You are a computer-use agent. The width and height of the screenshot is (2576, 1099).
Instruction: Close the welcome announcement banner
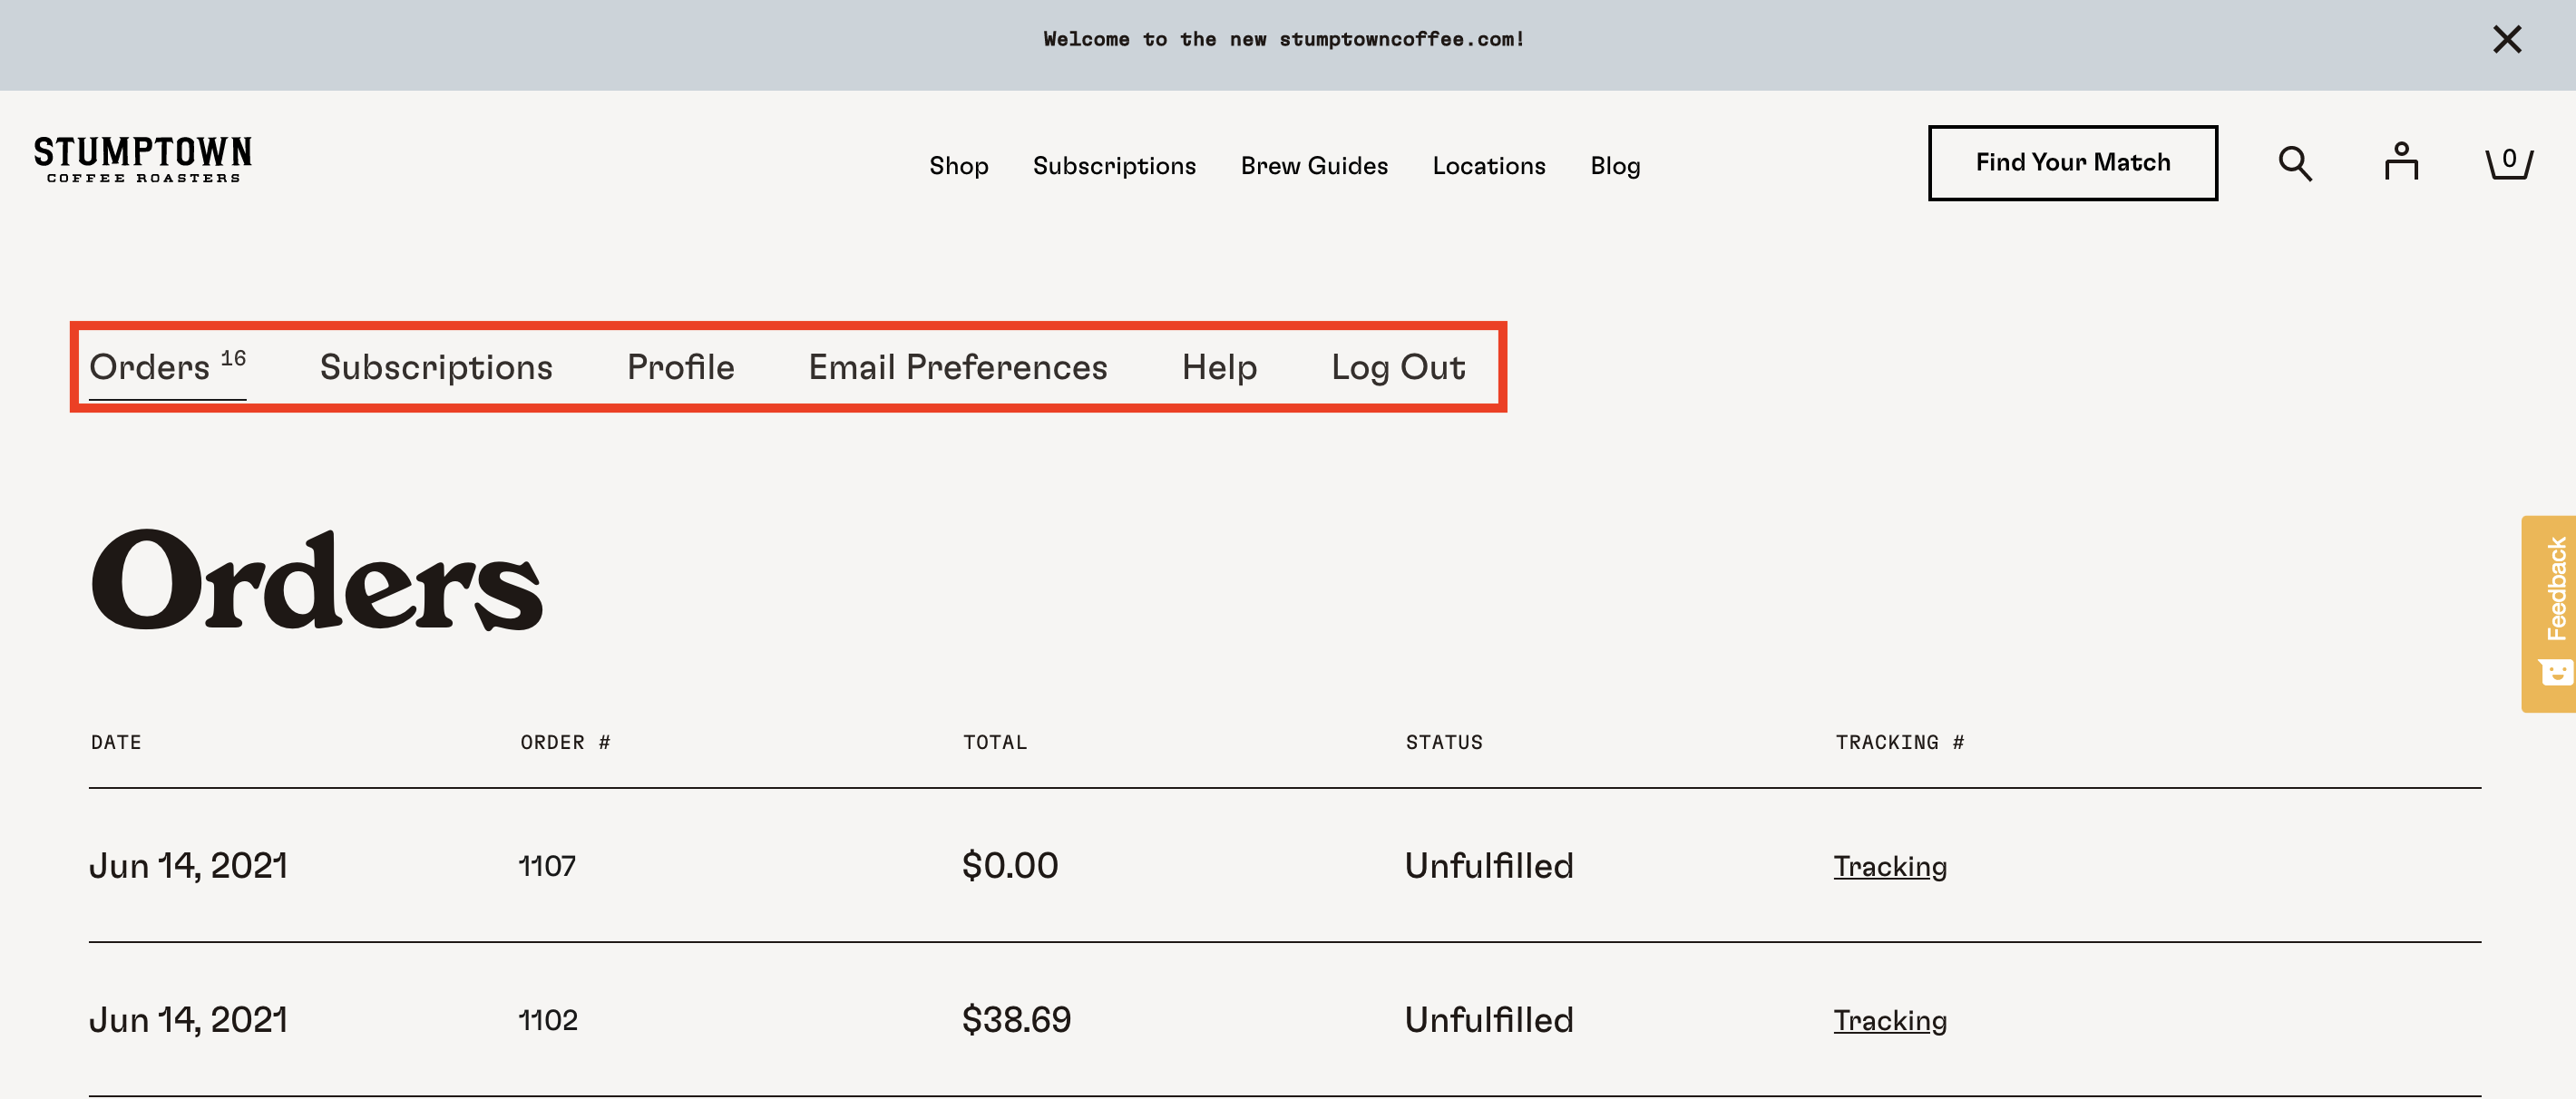click(2506, 39)
